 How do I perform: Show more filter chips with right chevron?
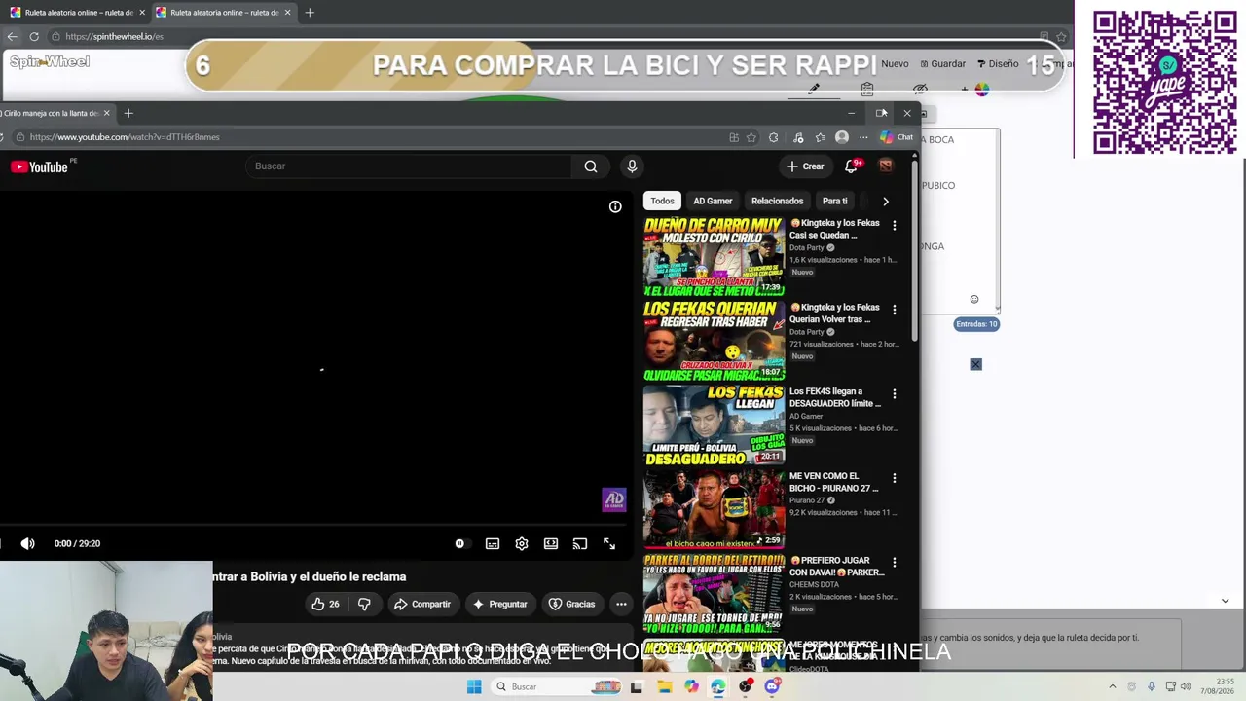885,201
